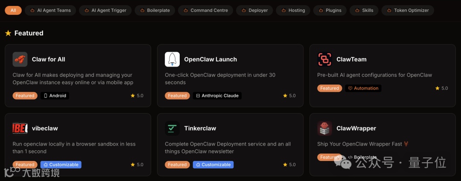The image size is (461, 181).
Task: Click the robot icon on Command Centre chip
Action: (x=186, y=10)
